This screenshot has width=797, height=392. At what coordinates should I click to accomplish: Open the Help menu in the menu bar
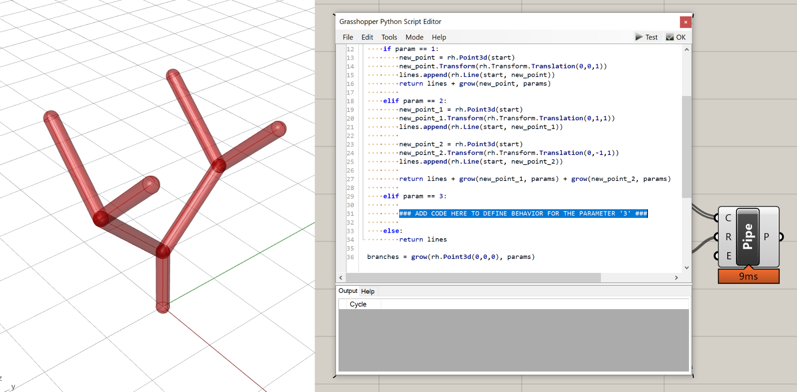click(x=439, y=37)
